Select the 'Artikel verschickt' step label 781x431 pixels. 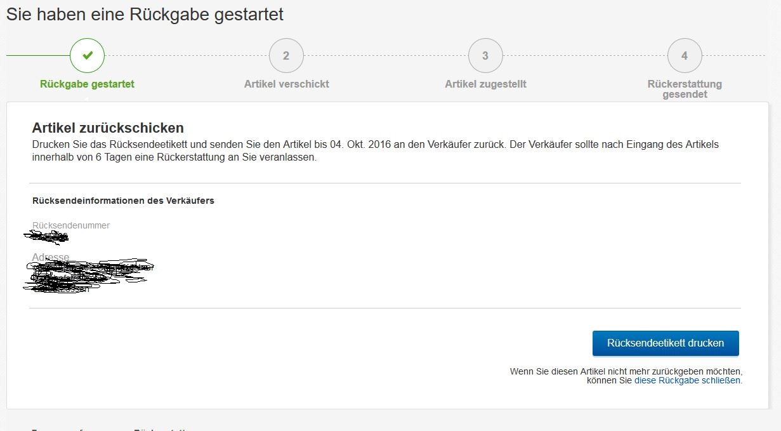[286, 84]
